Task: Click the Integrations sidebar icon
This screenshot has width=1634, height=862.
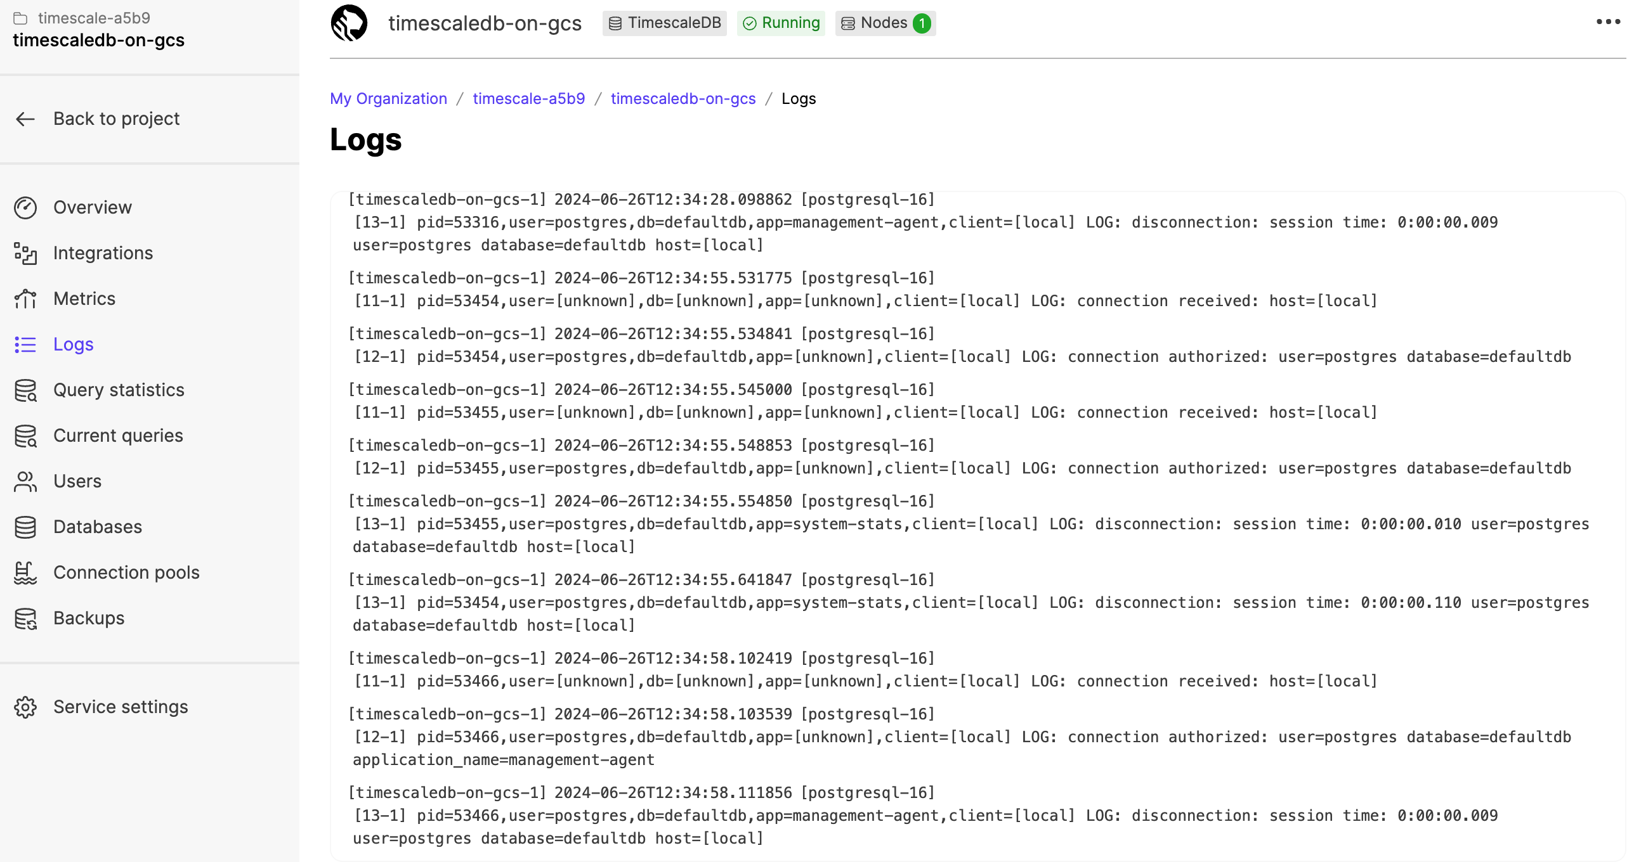Action: pos(27,253)
